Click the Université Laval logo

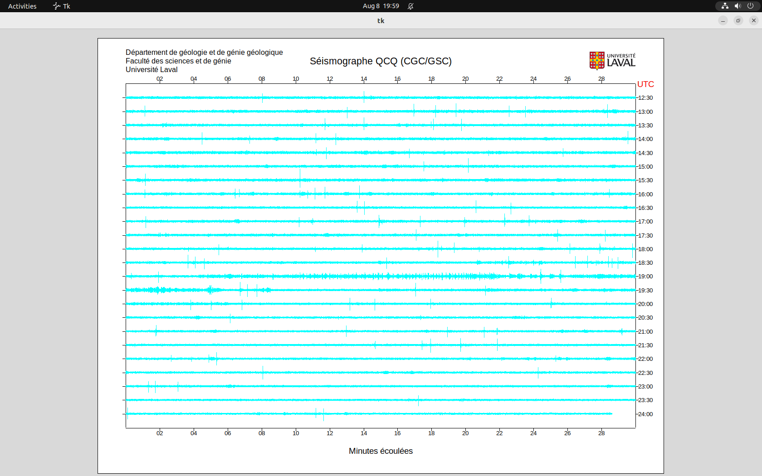612,61
